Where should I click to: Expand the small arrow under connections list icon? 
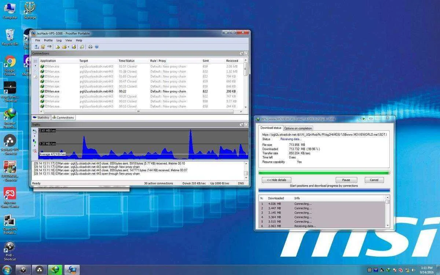pos(35,66)
